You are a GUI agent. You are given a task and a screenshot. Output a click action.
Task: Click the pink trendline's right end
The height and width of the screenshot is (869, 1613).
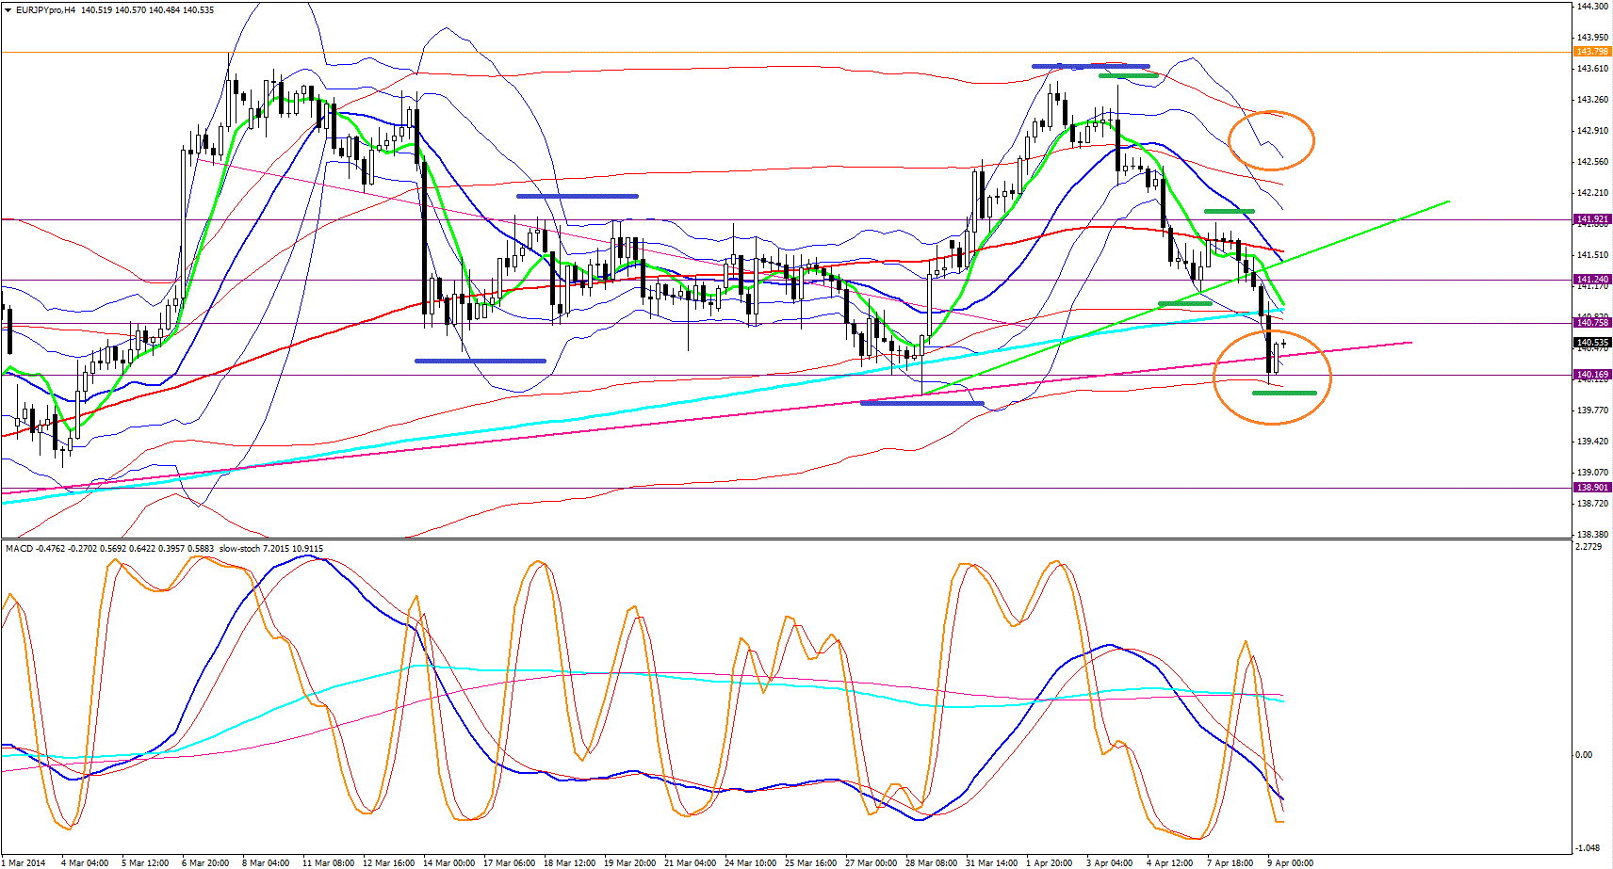[1410, 343]
